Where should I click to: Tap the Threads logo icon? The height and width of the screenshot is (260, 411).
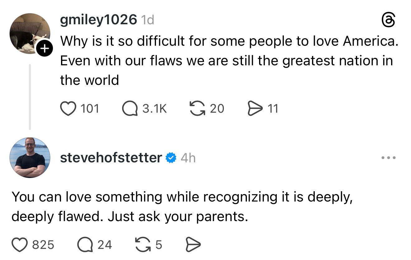point(388,21)
